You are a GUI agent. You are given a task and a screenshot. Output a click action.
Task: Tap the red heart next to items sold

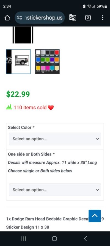tap(51, 108)
